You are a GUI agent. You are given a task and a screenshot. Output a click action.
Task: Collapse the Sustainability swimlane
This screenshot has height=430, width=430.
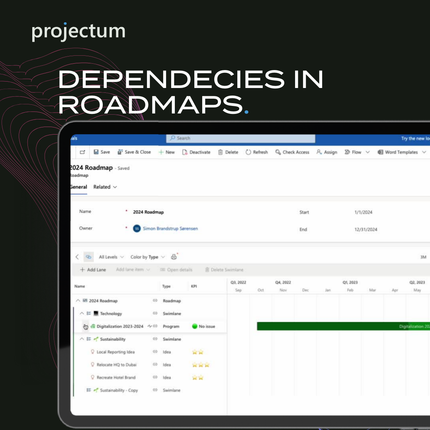pyautogui.click(x=82, y=339)
